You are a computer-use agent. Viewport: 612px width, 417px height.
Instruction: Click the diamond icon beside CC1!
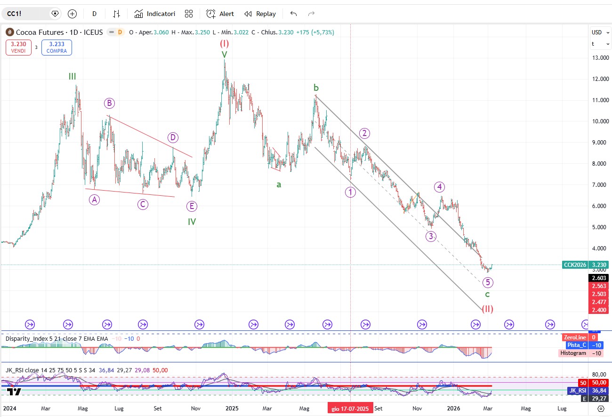(55, 14)
